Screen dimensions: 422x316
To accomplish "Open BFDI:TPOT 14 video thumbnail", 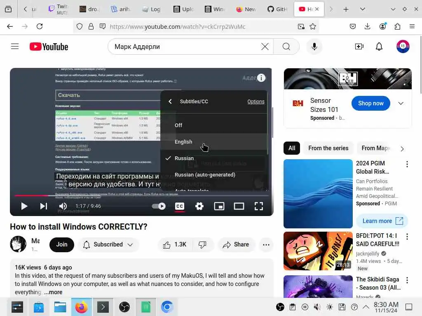I will coord(318,251).
